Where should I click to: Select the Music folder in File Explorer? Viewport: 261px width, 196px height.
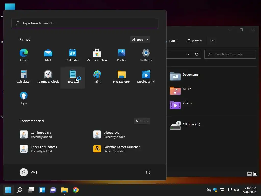181,91
